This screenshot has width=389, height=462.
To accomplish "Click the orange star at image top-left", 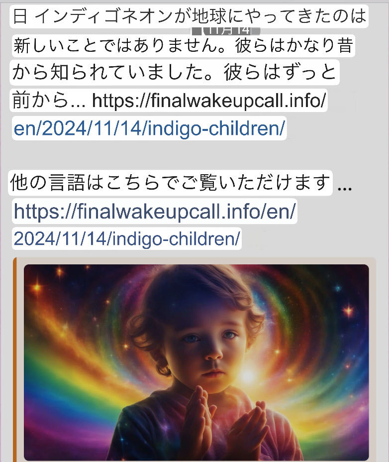I will point(37,287).
